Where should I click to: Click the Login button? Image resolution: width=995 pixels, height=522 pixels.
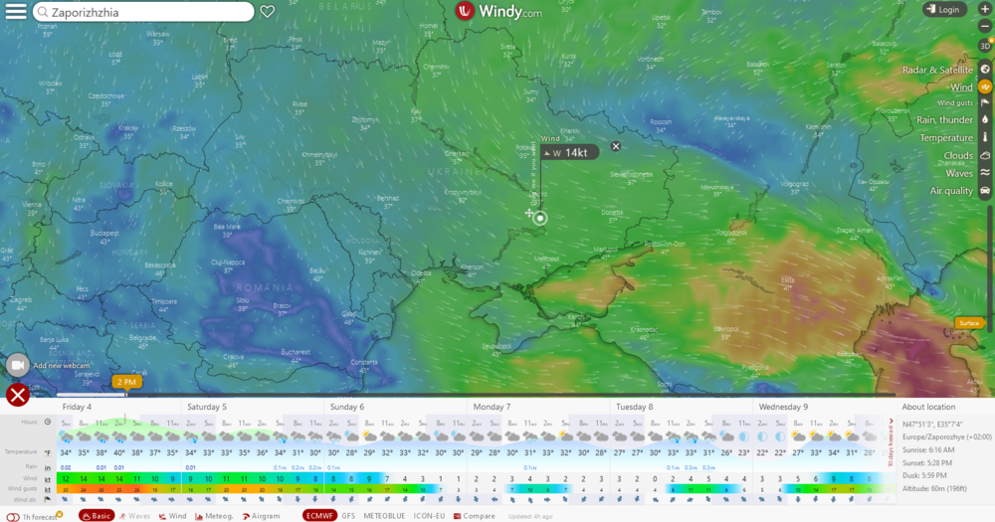(943, 10)
